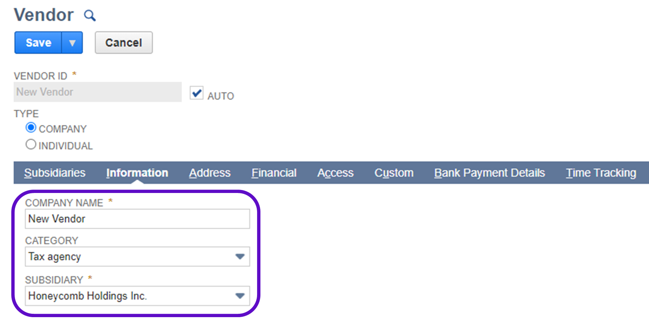Click the Cancel button
The height and width of the screenshot is (322, 649).
pyautogui.click(x=124, y=43)
